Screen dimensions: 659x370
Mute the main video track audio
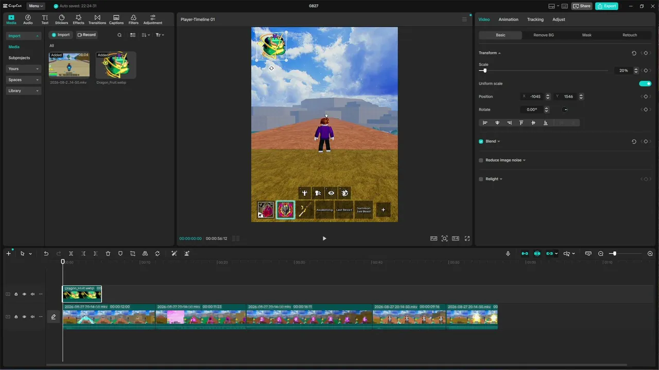click(32, 317)
